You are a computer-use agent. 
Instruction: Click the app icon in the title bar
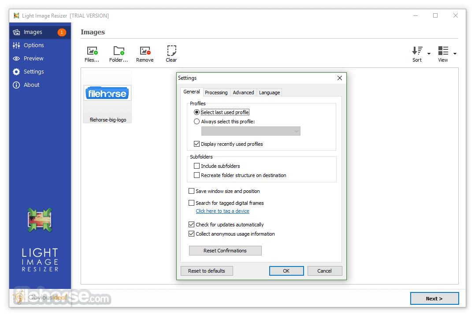coord(16,15)
